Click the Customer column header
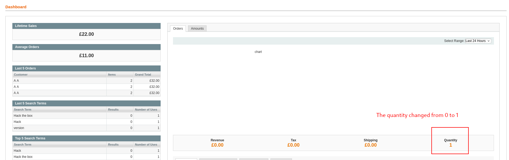 tap(21, 75)
